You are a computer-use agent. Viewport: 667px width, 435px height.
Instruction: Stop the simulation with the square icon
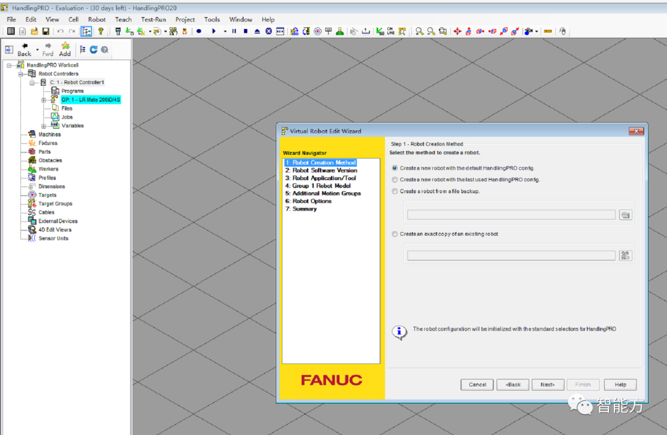pos(245,31)
